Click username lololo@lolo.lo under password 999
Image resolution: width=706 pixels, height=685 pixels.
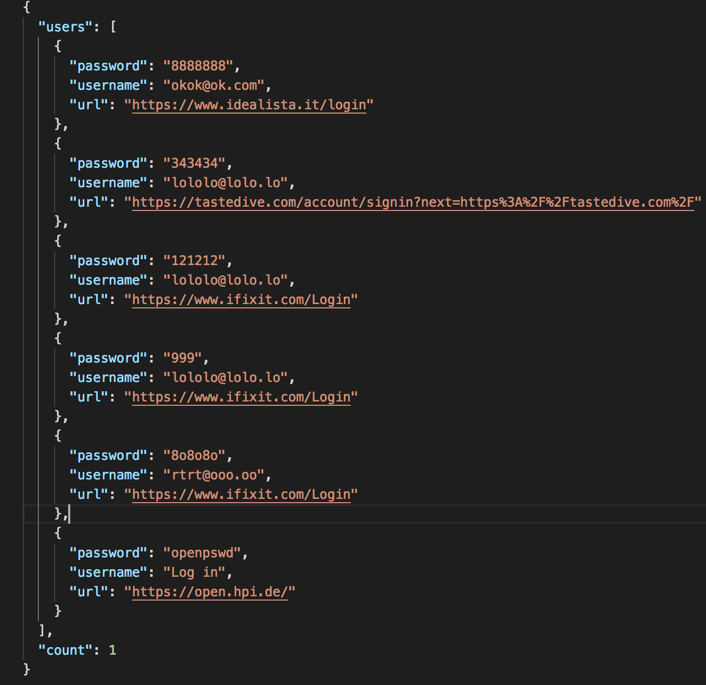tap(226, 377)
